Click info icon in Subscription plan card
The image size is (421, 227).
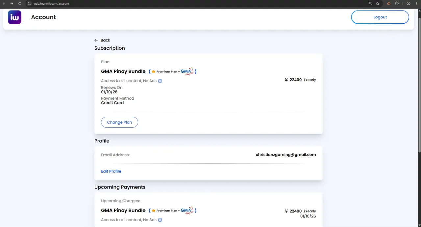(x=160, y=81)
